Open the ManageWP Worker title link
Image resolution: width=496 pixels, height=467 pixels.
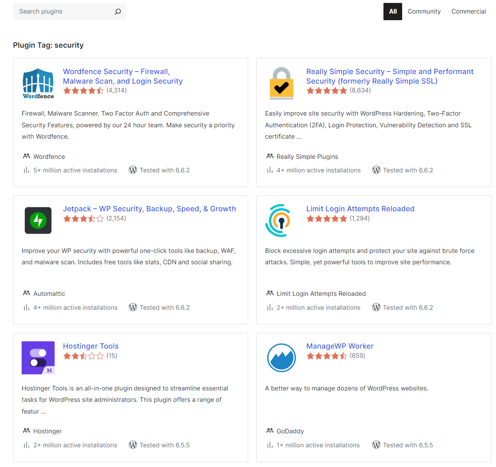[x=339, y=346]
